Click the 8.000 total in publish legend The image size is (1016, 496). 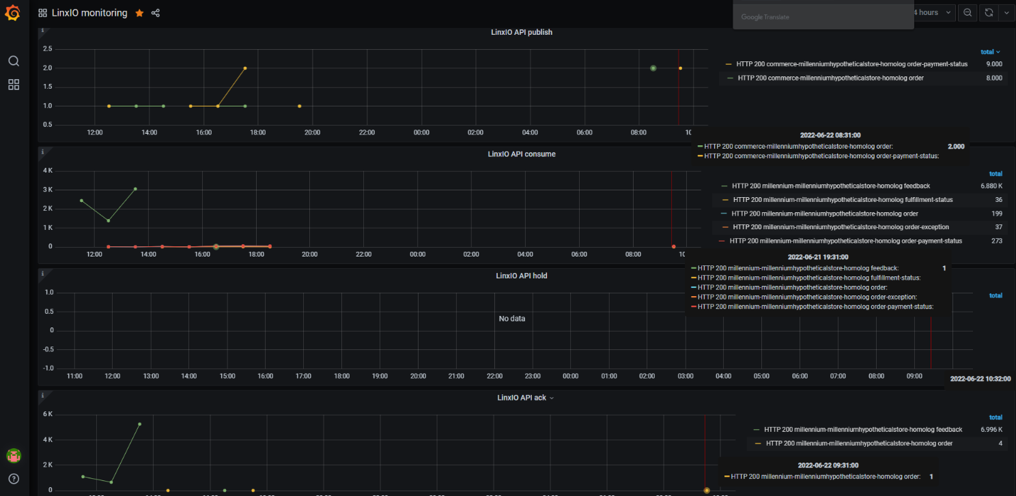994,78
